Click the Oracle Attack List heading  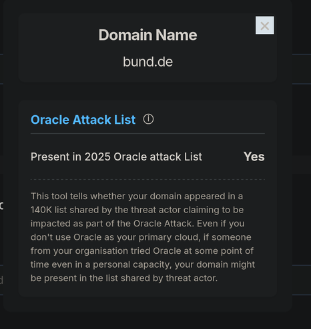pos(83,120)
